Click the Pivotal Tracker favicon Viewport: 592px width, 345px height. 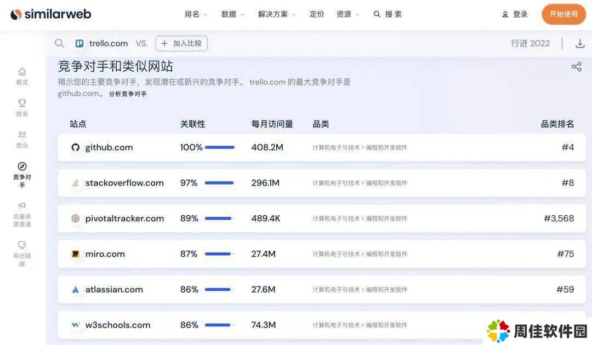coord(76,219)
